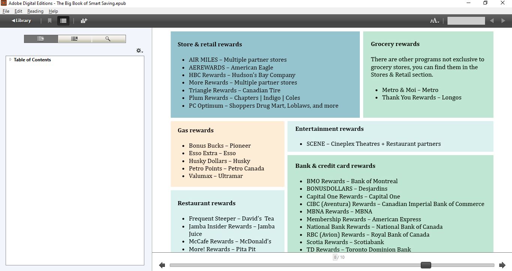The image size is (512, 271).
Task: Turn to the next page with the right arrow
Action: tap(502, 265)
